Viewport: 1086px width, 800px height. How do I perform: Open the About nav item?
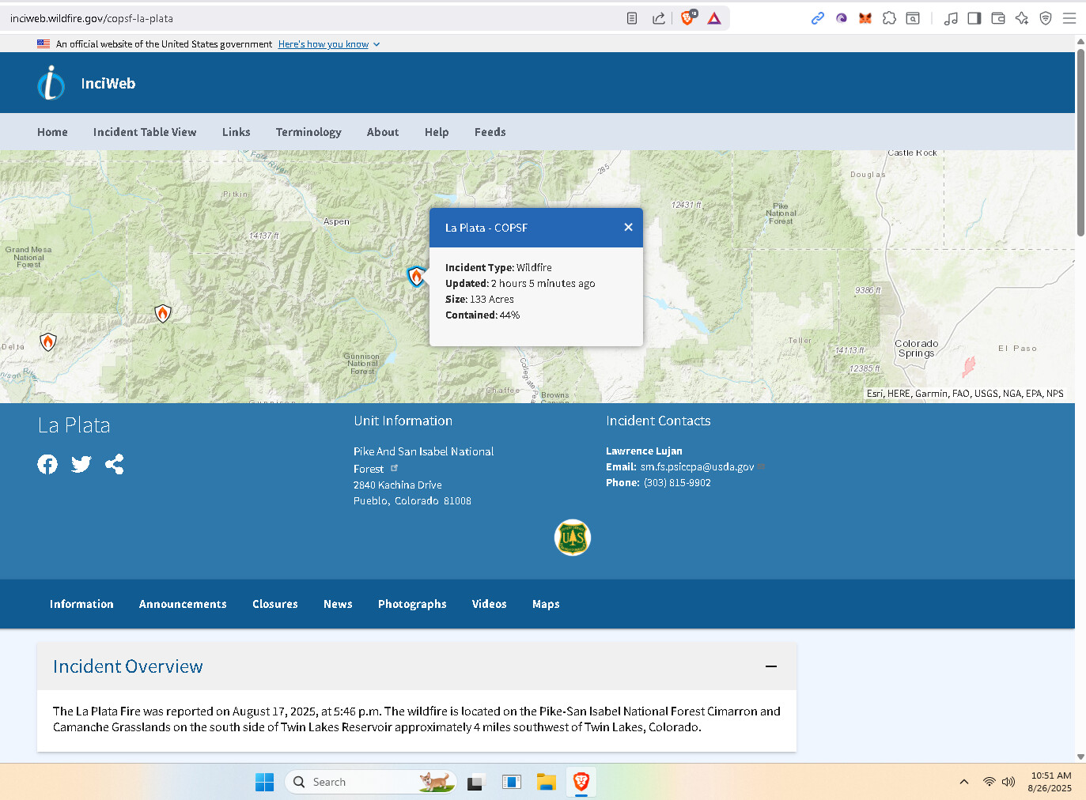pos(383,132)
